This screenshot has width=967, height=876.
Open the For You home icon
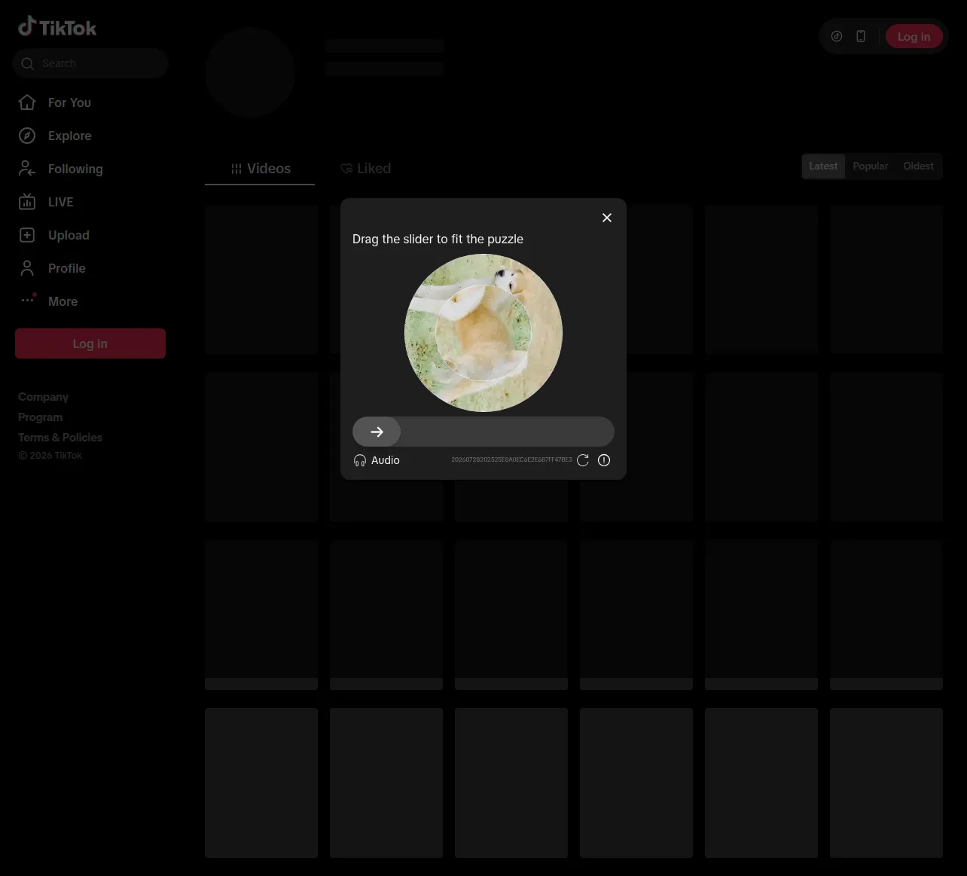(27, 102)
